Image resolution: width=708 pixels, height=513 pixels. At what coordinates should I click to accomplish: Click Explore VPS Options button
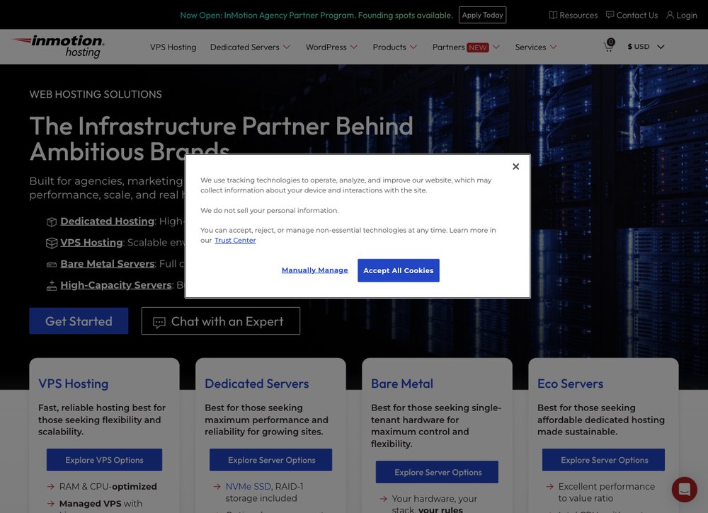[x=104, y=460]
